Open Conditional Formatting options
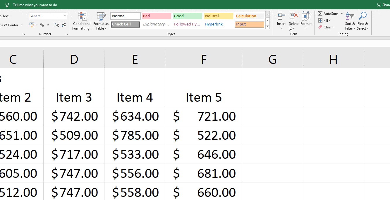The width and height of the screenshot is (390, 200). [x=82, y=21]
